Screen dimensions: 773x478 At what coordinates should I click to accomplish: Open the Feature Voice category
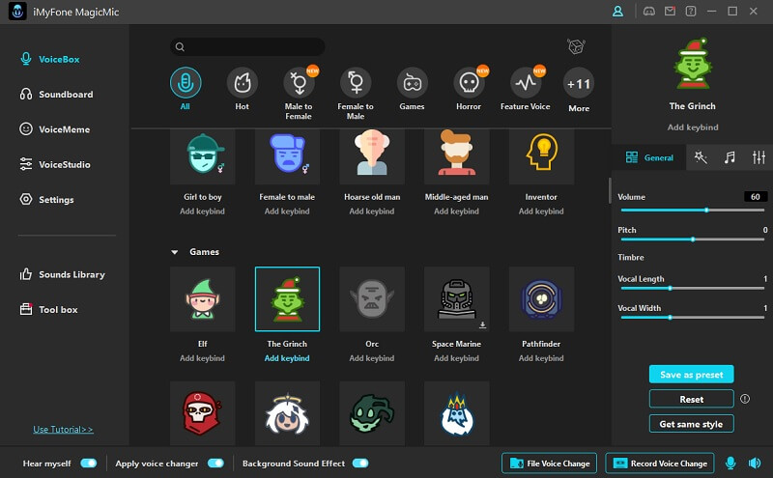526,82
